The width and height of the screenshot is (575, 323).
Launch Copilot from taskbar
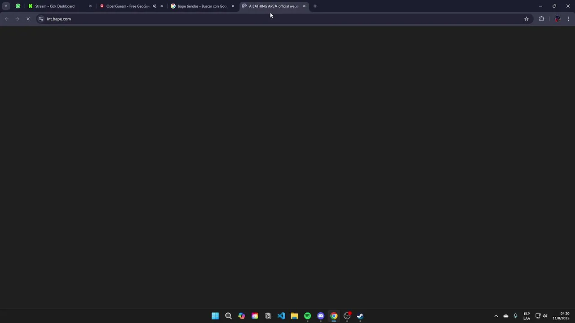[242, 316]
